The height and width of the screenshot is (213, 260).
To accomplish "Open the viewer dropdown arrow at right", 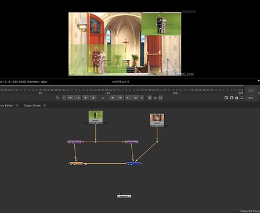I will click(258, 81).
